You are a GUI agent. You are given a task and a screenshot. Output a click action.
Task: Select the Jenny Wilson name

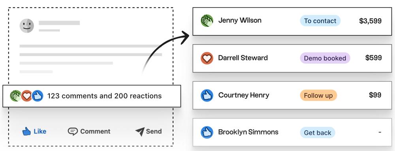point(240,21)
